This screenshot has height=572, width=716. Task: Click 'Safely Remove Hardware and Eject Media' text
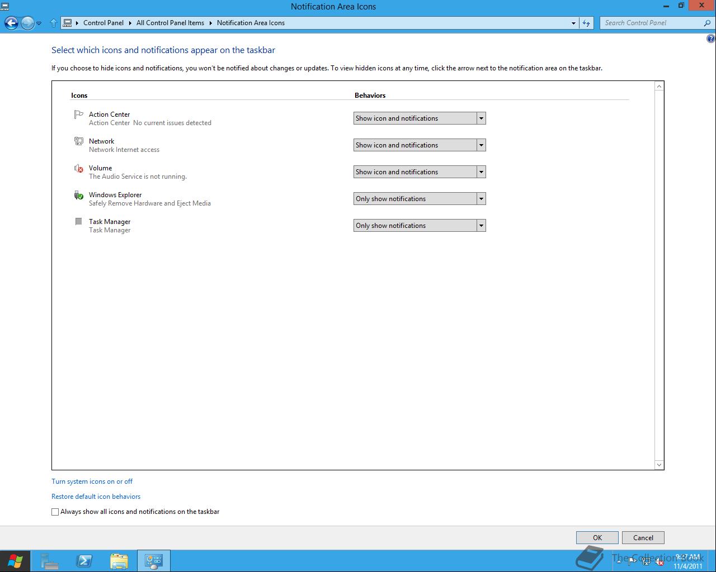point(150,203)
